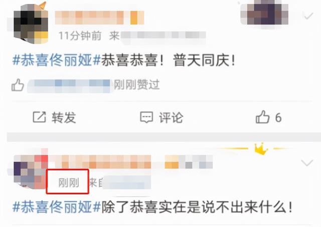The height and width of the screenshot is (227, 321).
Task: Open the first post author's avatar
Action: pyautogui.click(x=31, y=24)
